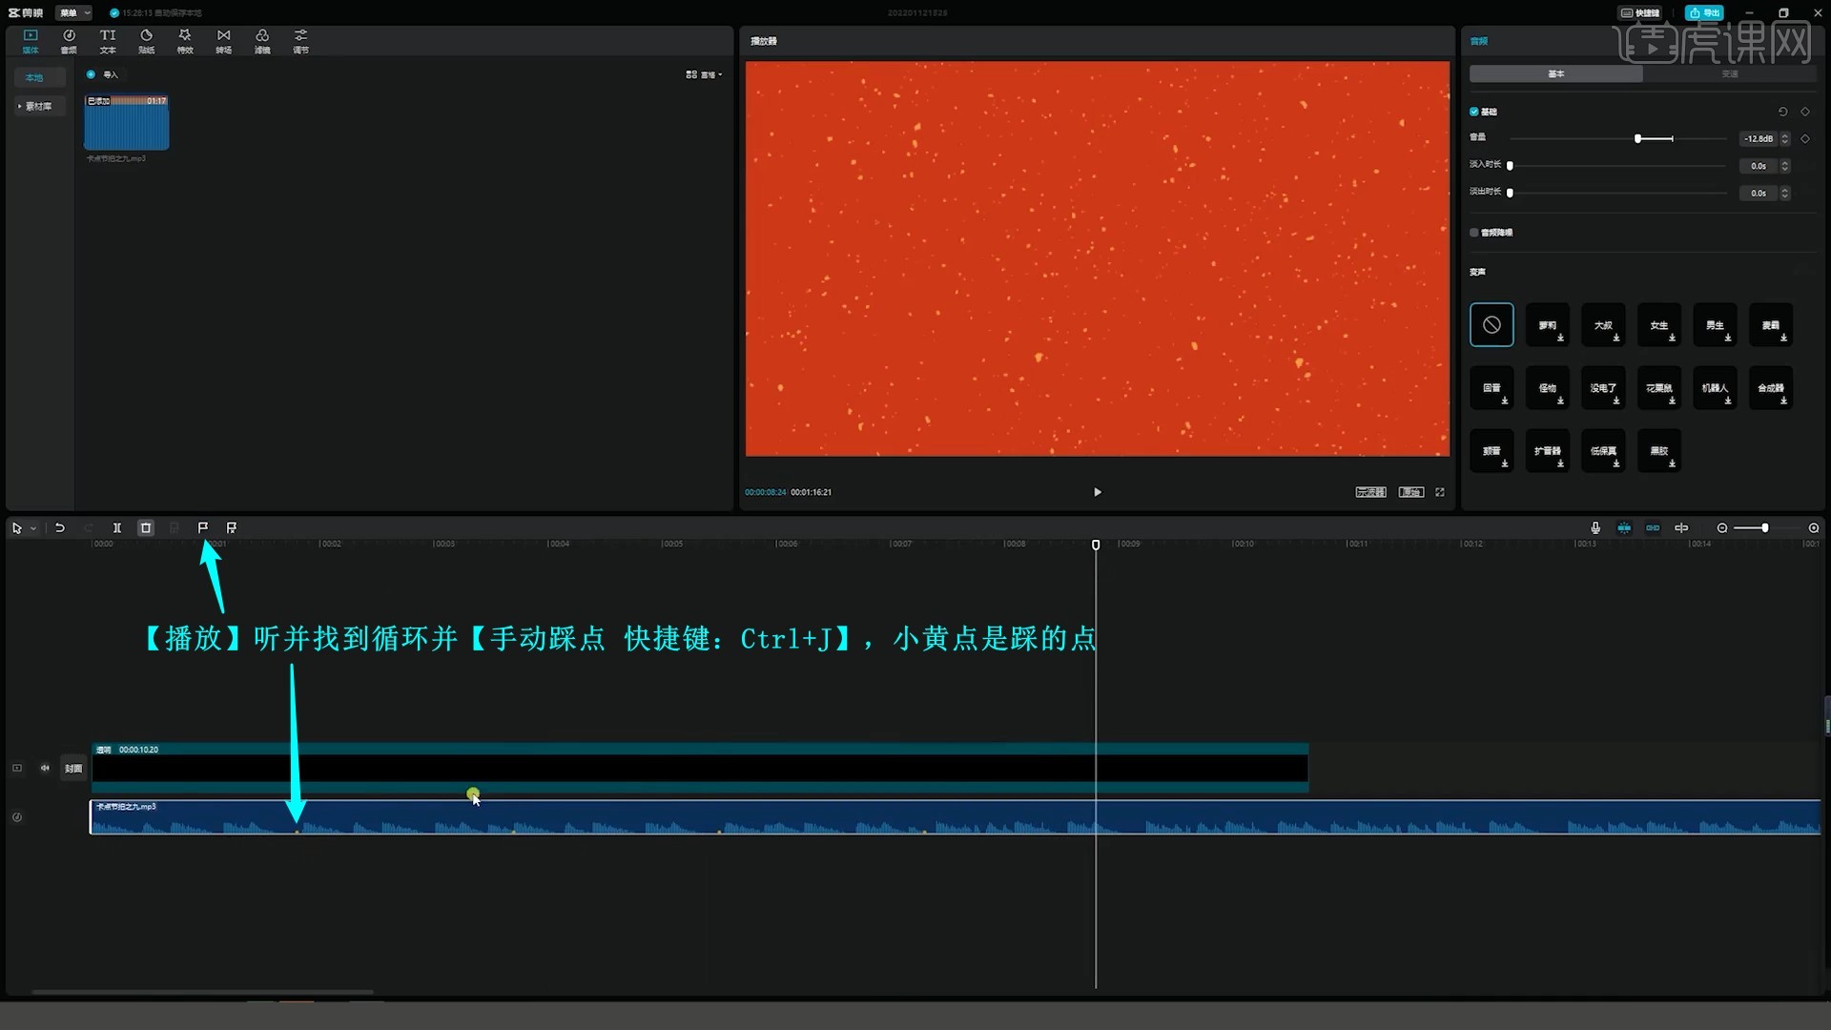Viewport: 1831px width, 1030px height.
Task: Choose the 扩音器 voice effect
Action: [x=1547, y=451]
